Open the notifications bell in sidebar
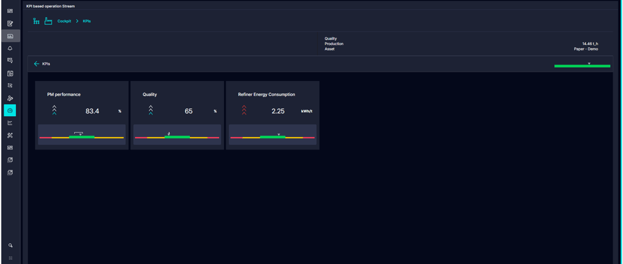 (x=10, y=48)
